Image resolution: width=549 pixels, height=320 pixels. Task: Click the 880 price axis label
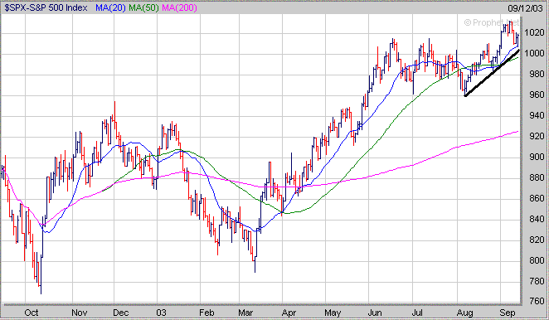537,177
